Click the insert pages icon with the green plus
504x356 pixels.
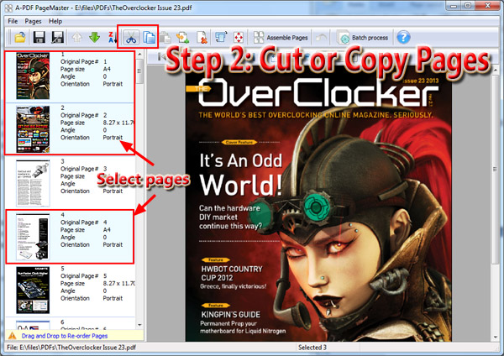click(183, 38)
